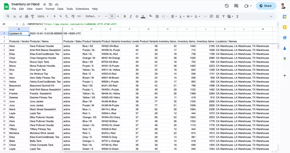Image resolution: width=290 pixels, height=153 pixels.
Task: Open Google Keep side panel
Action: pos(285,27)
